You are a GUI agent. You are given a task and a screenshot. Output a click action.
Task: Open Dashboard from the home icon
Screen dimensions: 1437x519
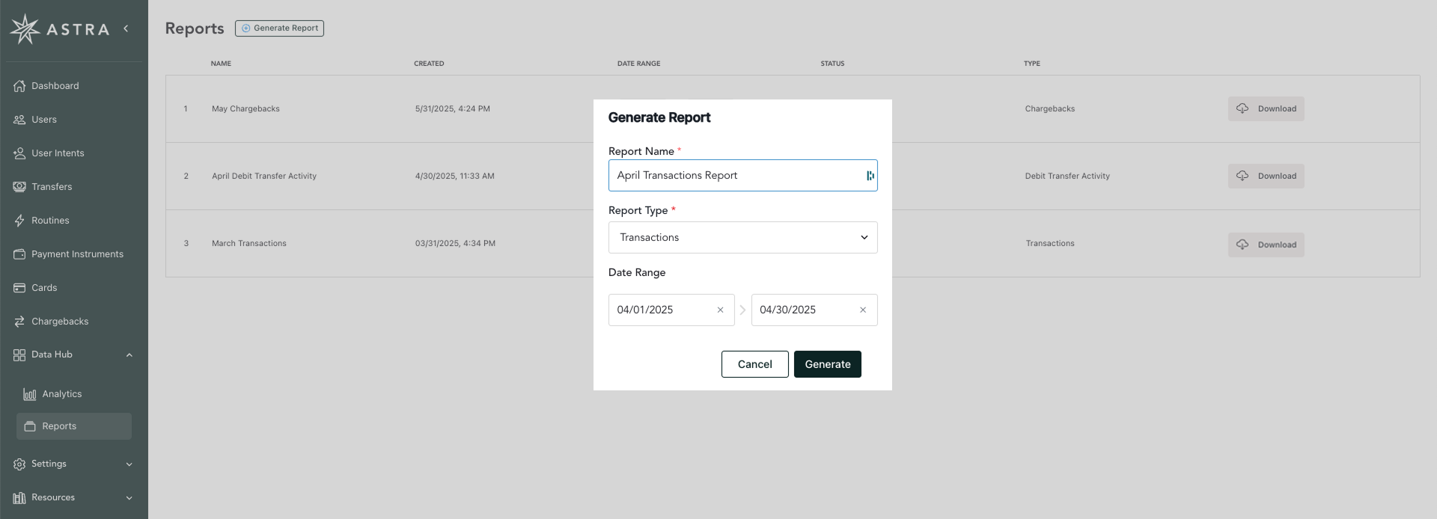click(x=19, y=86)
